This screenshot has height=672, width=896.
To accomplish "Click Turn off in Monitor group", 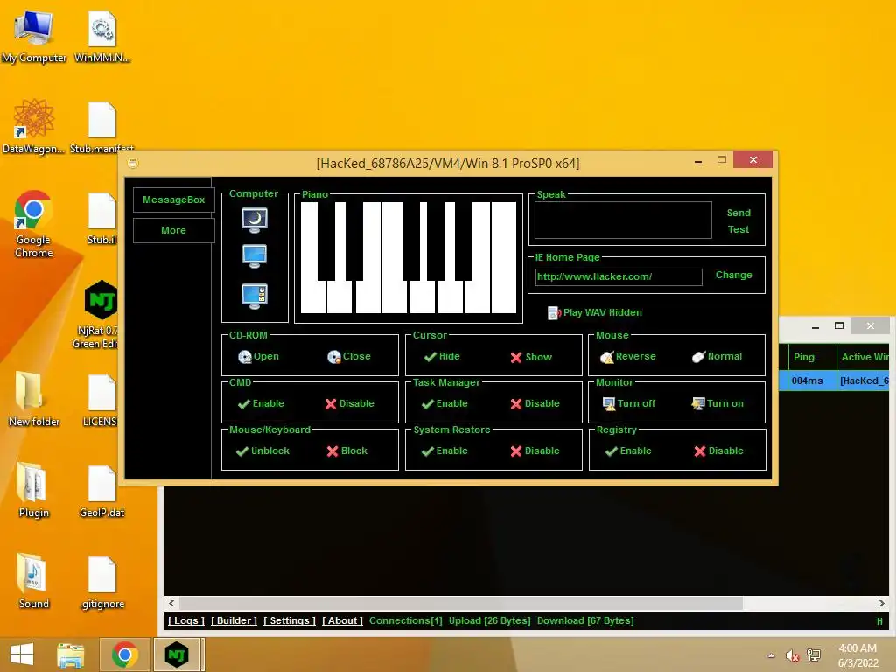I will [628, 403].
